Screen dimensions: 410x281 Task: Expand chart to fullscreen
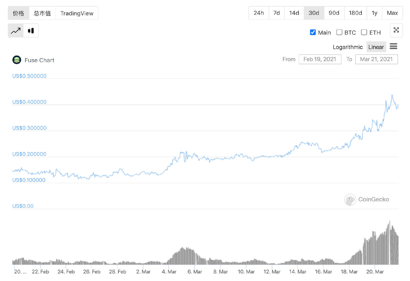click(x=396, y=30)
